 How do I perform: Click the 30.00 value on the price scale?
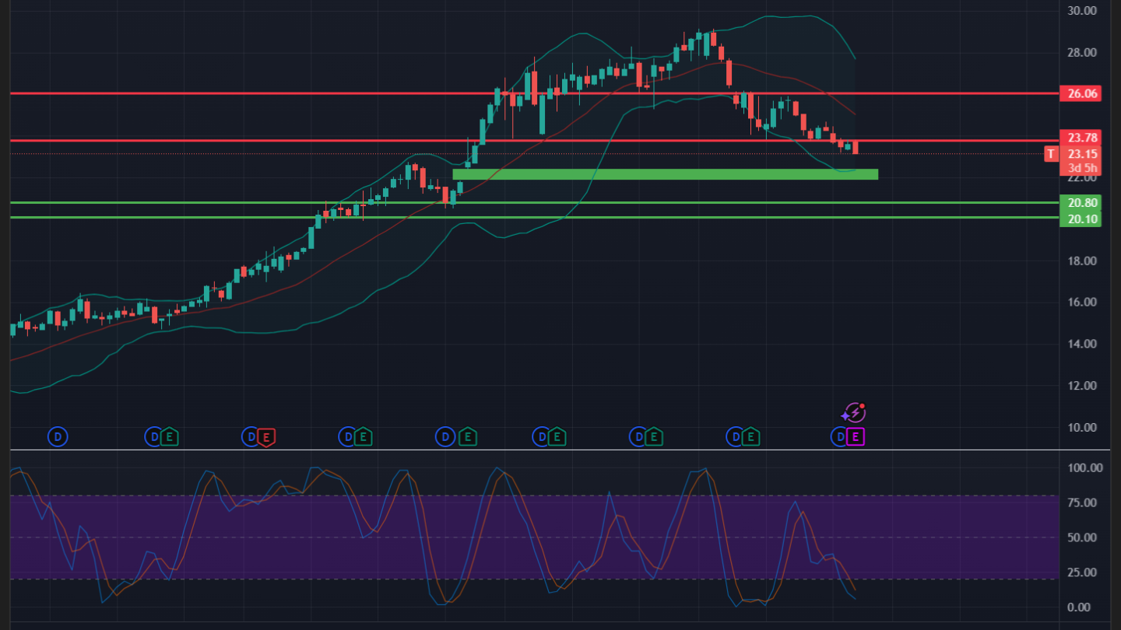tap(1083, 11)
